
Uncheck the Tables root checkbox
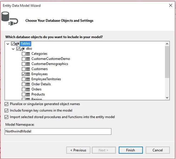(x=13, y=44)
